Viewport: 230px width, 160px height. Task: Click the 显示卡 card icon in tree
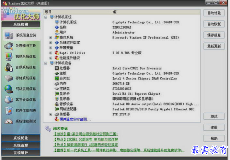(57, 94)
